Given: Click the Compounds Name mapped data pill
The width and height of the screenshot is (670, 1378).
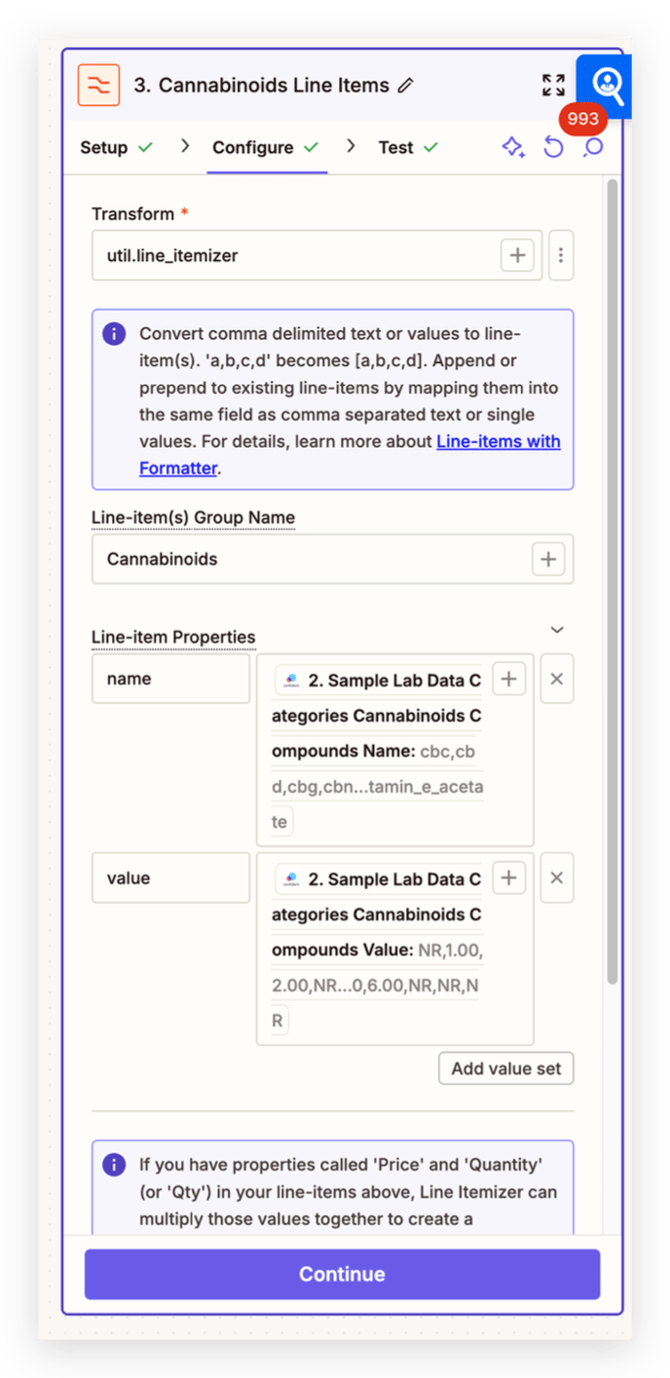Looking at the screenshot, I should [378, 750].
